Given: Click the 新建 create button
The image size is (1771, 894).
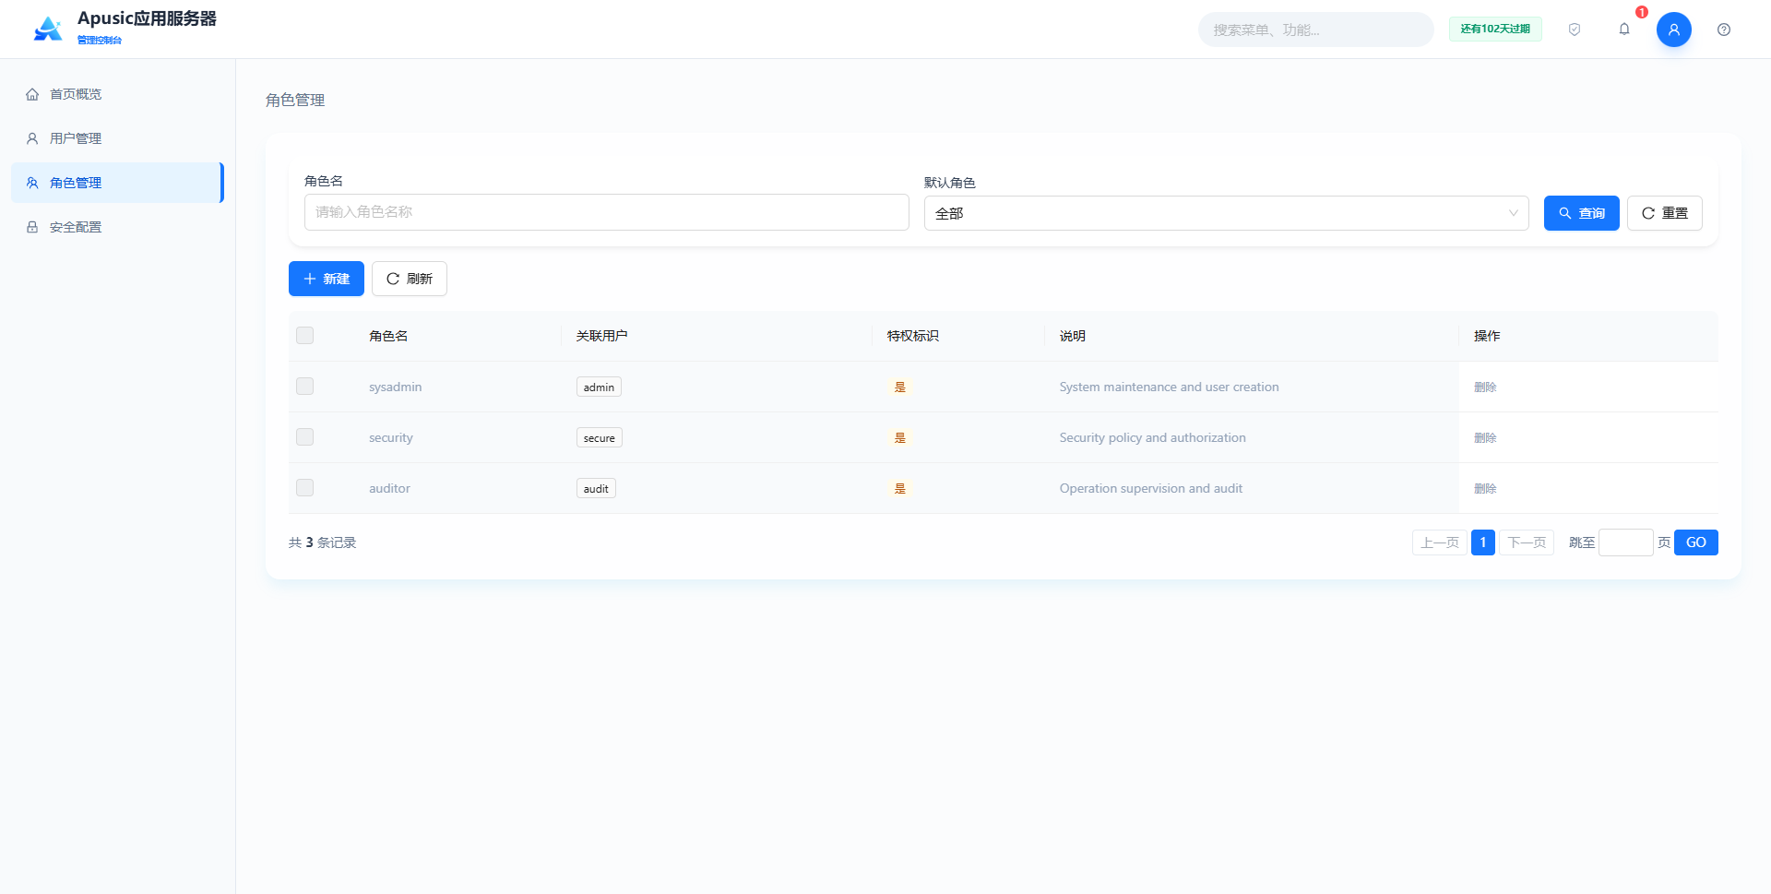Looking at the screenshot, I should pyautogui.click(x=327, y=279).
